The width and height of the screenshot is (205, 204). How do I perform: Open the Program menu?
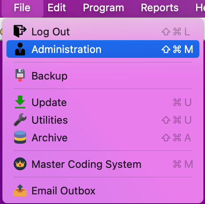[x=103, y=8]
